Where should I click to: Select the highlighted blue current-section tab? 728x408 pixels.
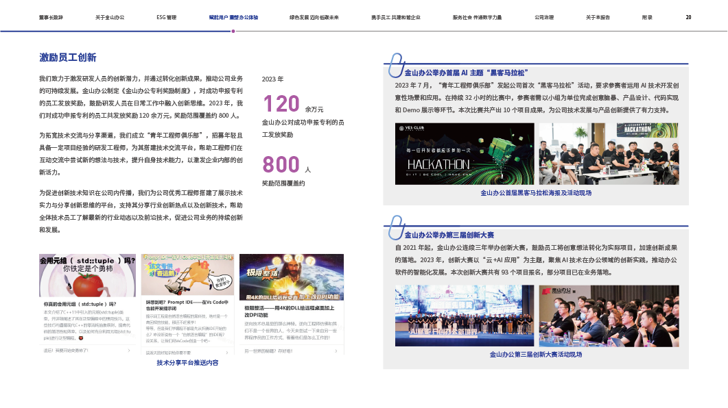coord(234,16)
